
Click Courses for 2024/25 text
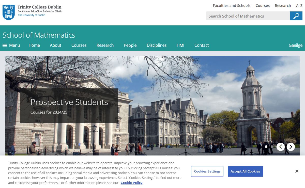click(49, 112)
